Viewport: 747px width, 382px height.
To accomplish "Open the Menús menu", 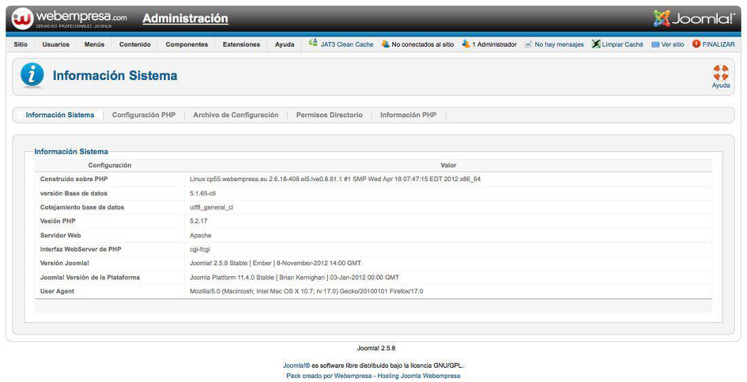I will (94, 44).
